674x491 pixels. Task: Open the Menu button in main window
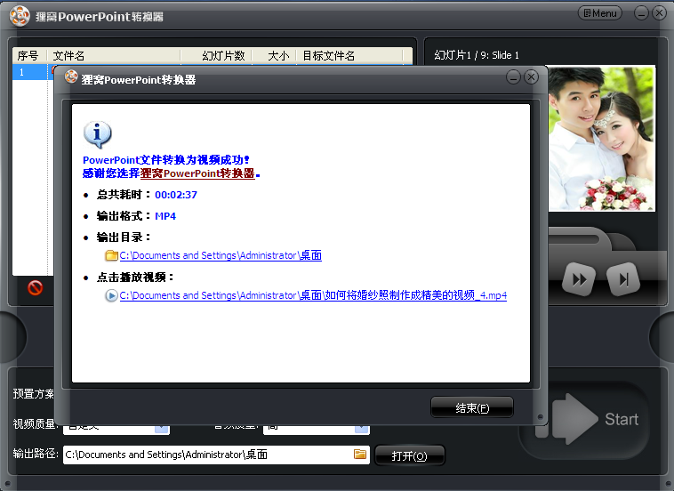coord(600,13)
